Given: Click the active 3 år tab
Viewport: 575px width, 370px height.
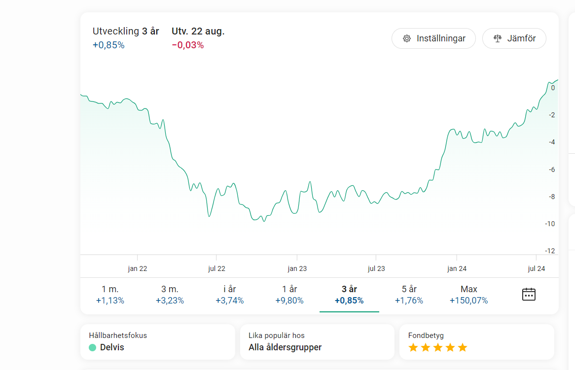Looking at the screenshot, I should [x=349, y=295].
